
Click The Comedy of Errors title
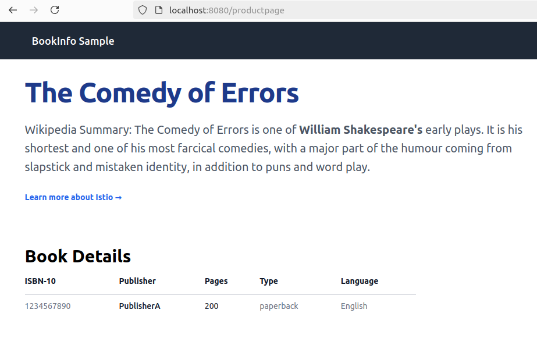[x=162, y=93]
